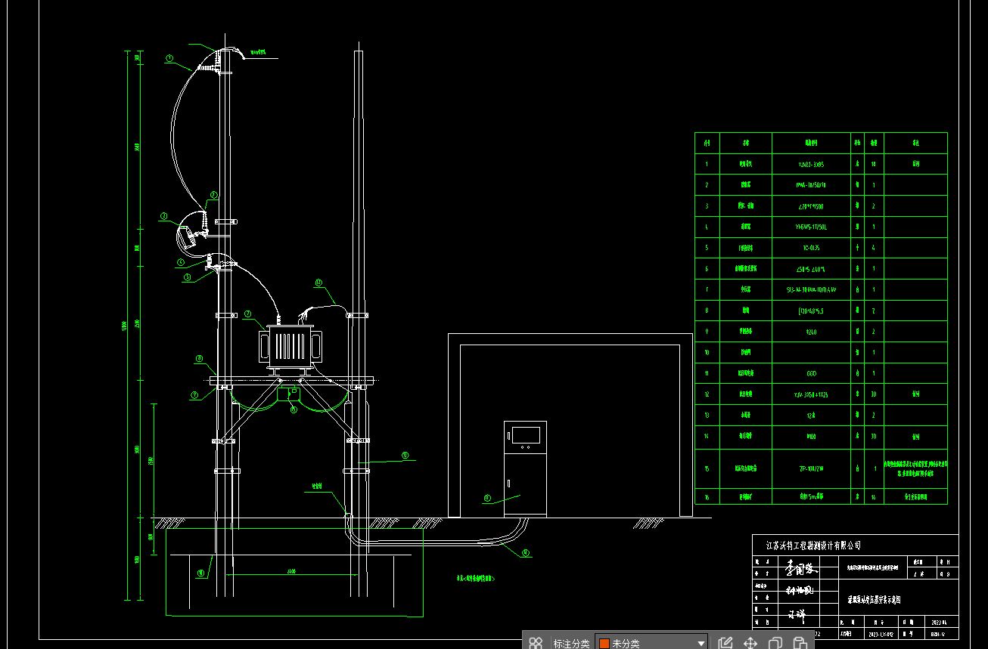Click the YJV-3X50+1X25 cable specification cell
This screenshot has width=988, height=649.
[812, 394]
